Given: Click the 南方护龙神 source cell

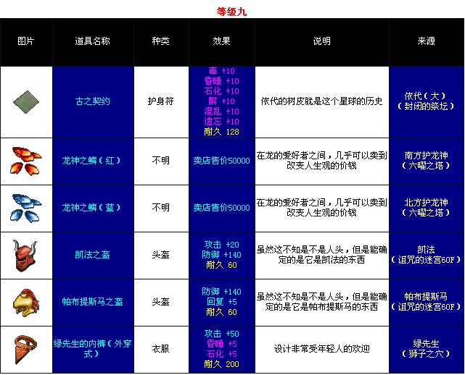Looking at the screenshot, I should 427,161.
